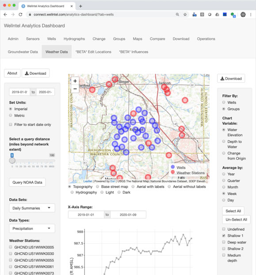Open the Chrome three-dot menu
The height and width of the screenshot is (275, 256).
pos(251,15)
